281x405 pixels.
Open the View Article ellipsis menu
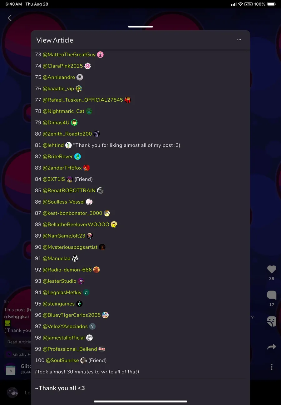[x=239, y=40]
